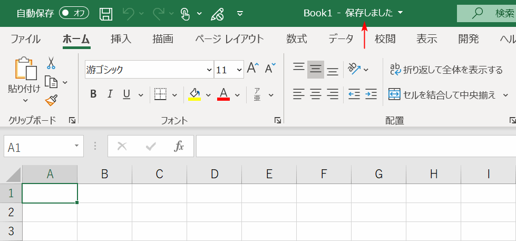This screenshot has width=516, height=241.
Task: Open the 游ゴシック font name dropdown
Action: click(x=209, y=70)
